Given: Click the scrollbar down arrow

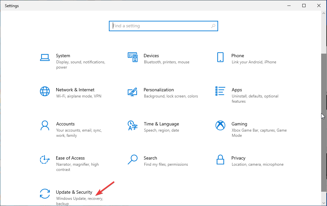Looking at the screenshot, I should point(324,203).
